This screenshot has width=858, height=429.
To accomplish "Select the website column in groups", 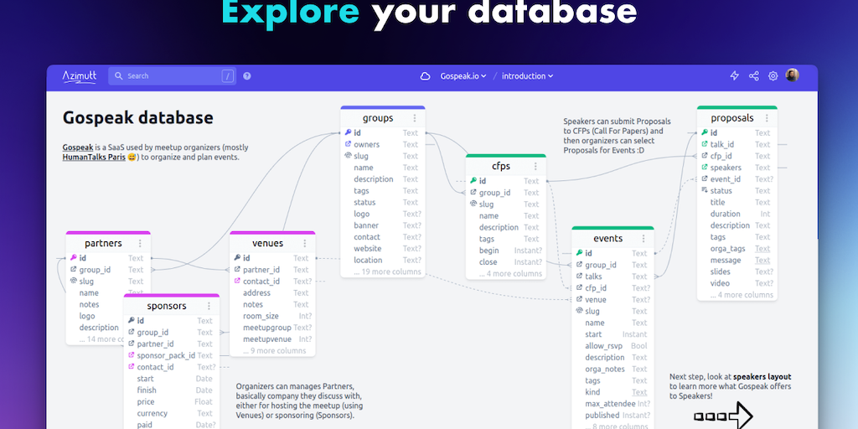I will coord(382,248).
